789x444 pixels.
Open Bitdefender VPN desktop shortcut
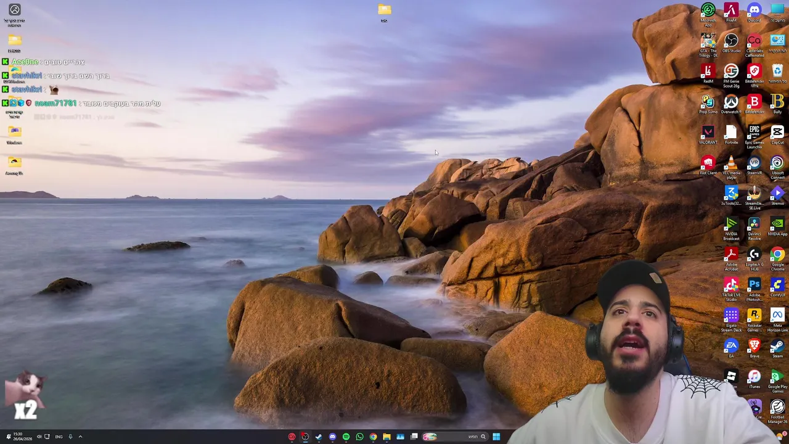[x=754, y=76]
